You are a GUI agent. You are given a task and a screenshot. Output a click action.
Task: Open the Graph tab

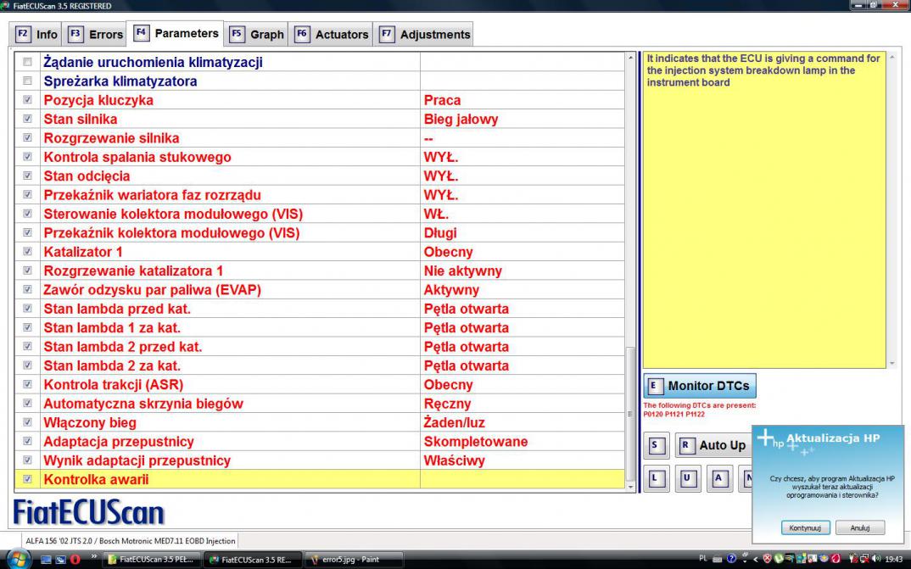tap(258, 35)
